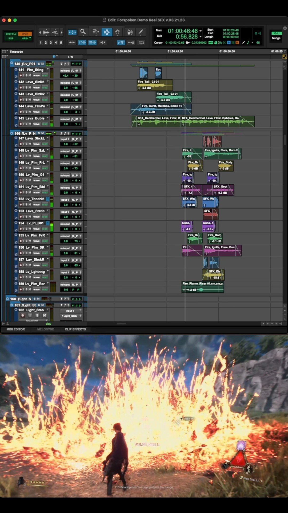Image resolution: width=288 pixels, height=513 pixels.
Task: Record-enable the 152 Lv_Thndr01 track
Action: 21,205
